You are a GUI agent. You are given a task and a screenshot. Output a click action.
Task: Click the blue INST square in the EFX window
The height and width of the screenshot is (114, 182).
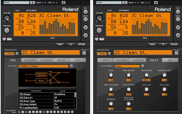[54, 3]
